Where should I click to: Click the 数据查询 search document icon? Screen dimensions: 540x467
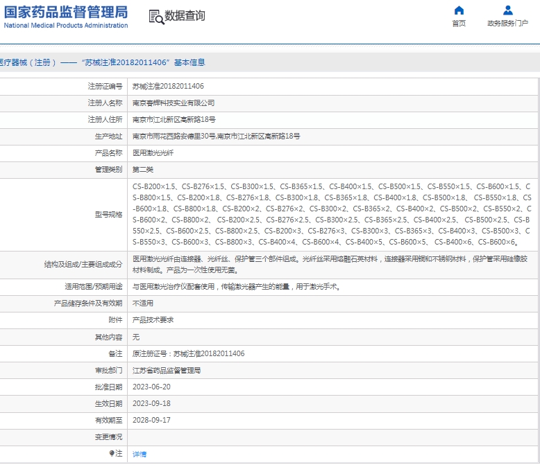click(x=156, y=17)
